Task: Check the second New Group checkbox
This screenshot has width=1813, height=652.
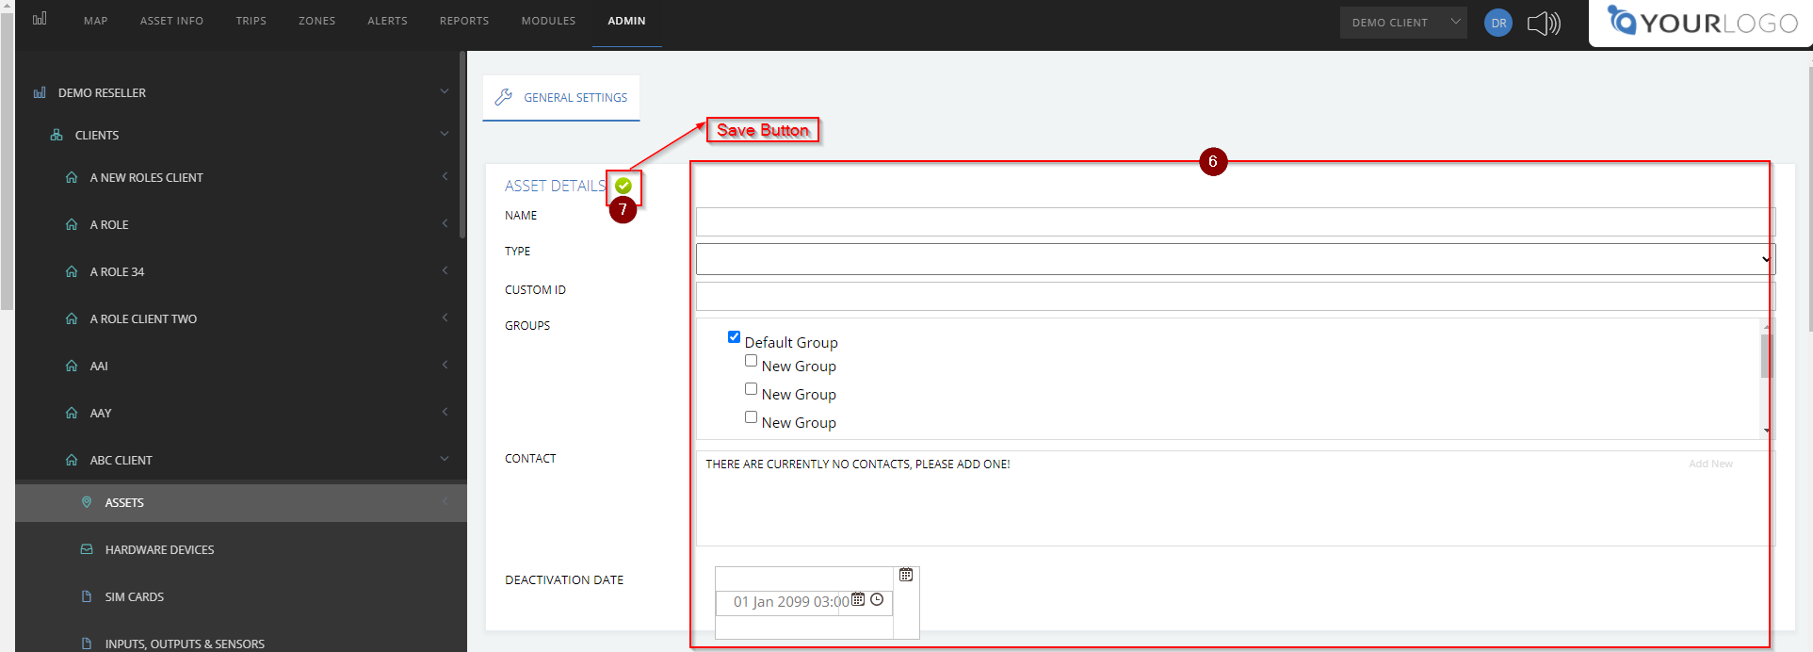Action: click(751, 388)
